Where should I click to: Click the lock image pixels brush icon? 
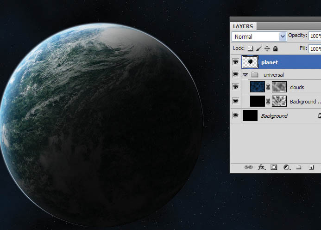pyautogui.click(x=259, y=48)
